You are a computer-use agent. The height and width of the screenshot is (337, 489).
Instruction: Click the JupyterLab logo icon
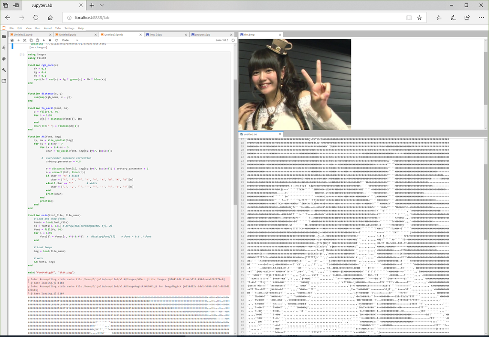click(4, 28)
